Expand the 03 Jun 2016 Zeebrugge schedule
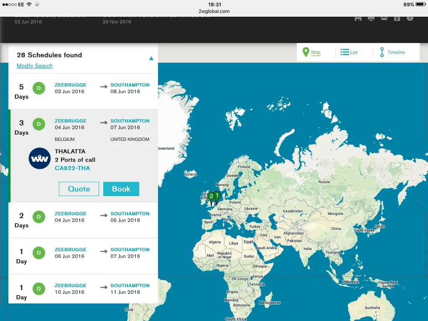 click(83, 92)
